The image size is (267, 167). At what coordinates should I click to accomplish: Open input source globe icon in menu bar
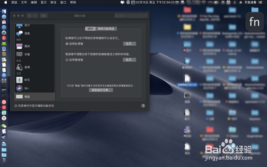pyautogui.click(x=128, y=2)
